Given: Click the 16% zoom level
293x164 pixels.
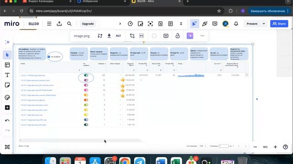Looking at the screenshot, I should [265, 147].
